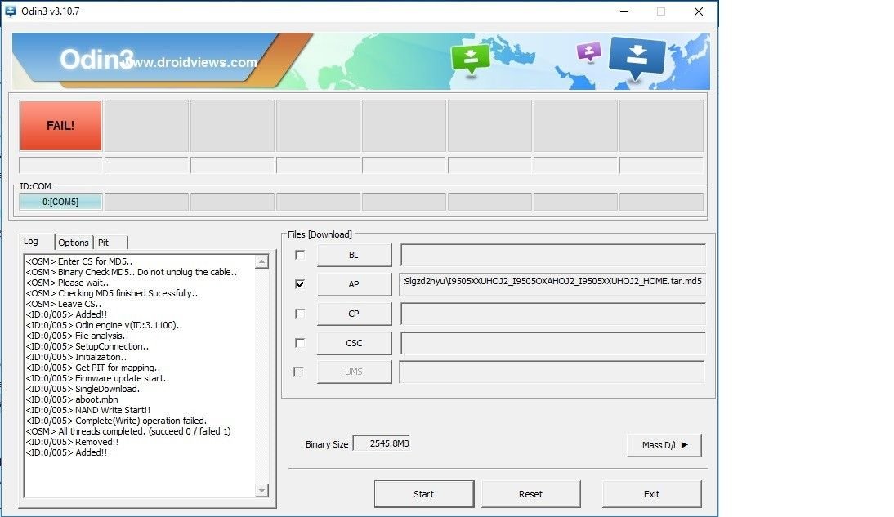
Task: Start the firmware flash
Action: [423, 494]
